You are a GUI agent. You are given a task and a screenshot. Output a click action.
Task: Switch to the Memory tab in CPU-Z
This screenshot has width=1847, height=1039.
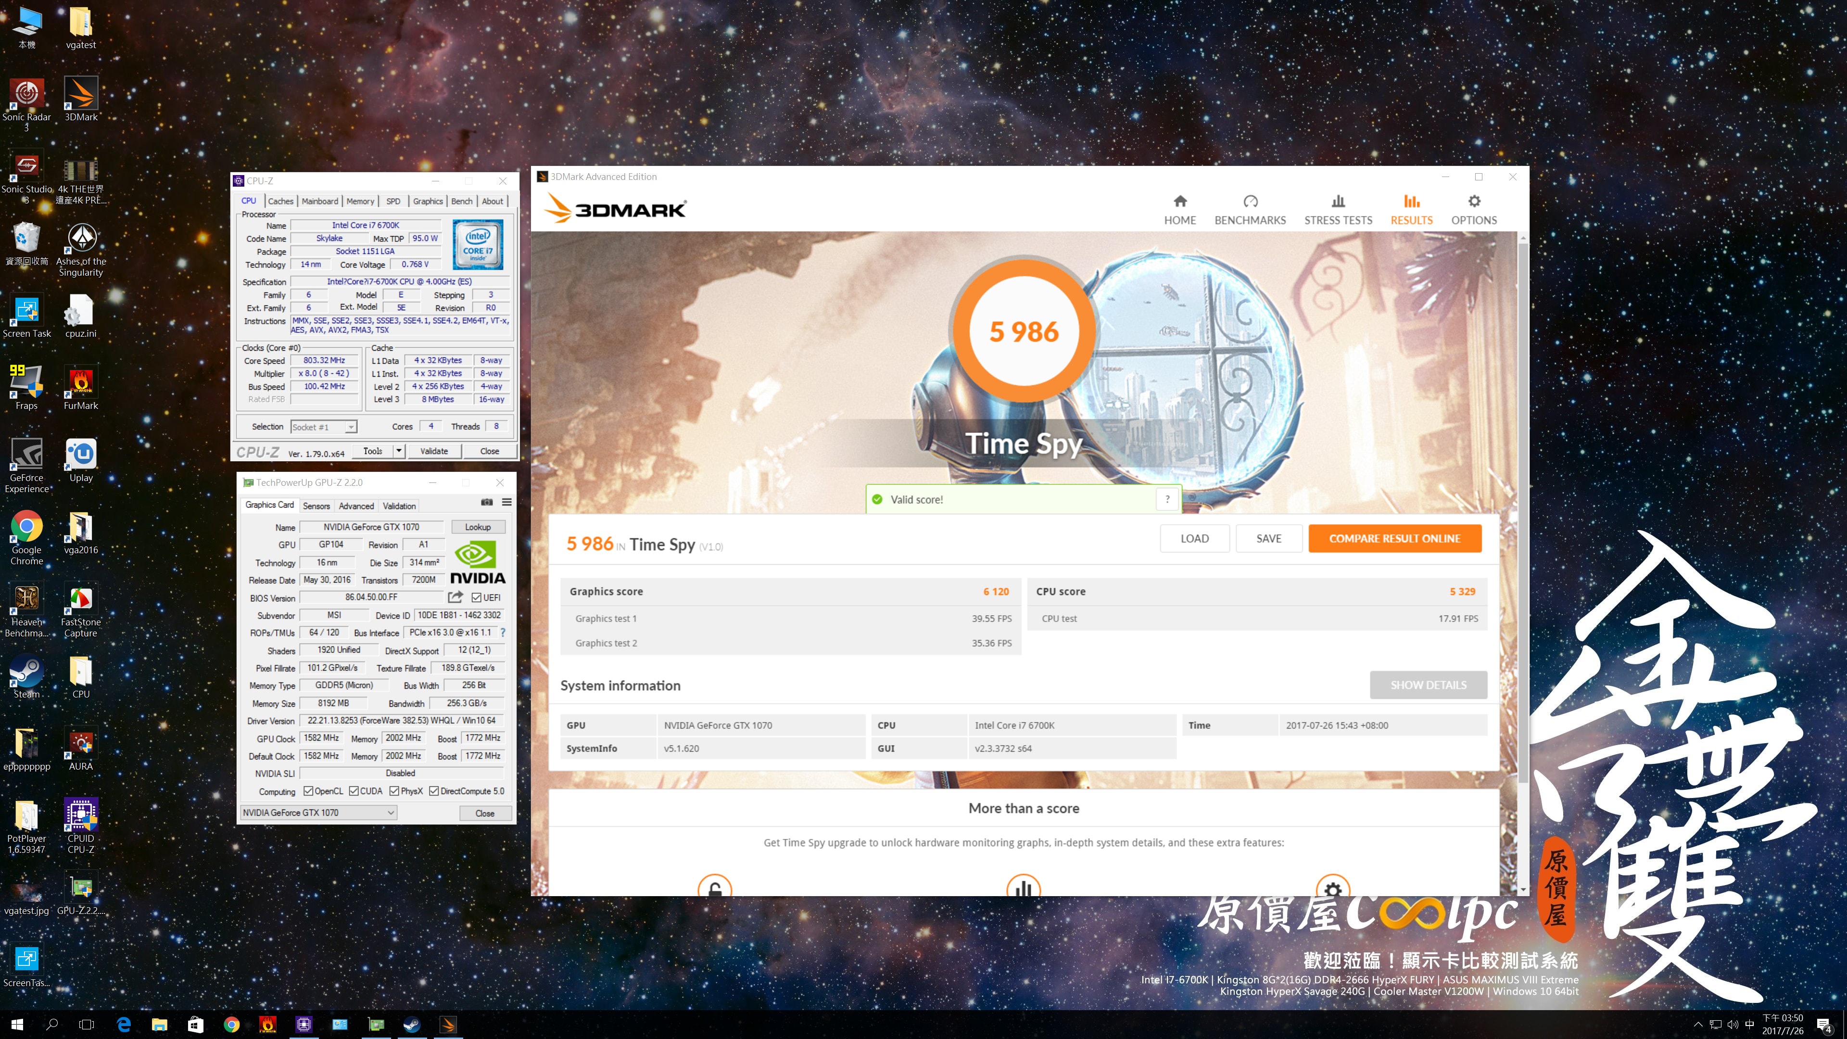[360, 202]
